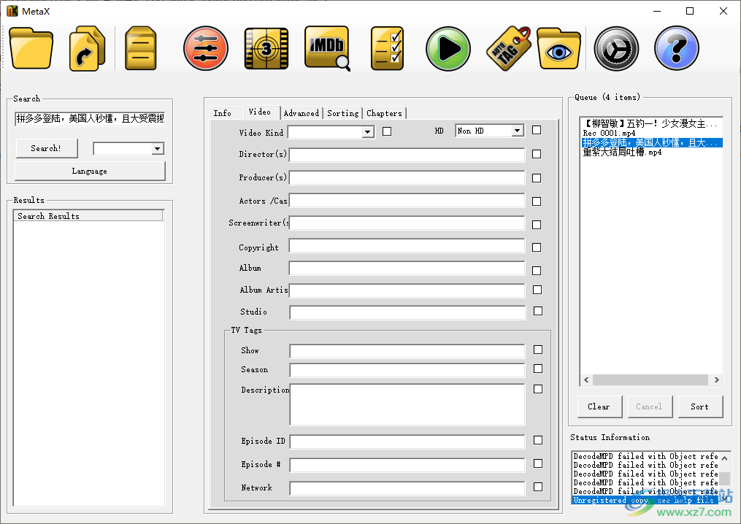
Task: Click the green play button icon
Action: click(448, 48)
